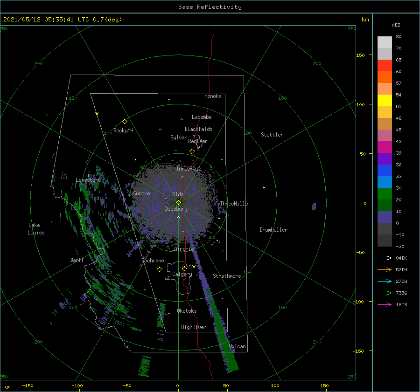Image resolution: width=420 pixels, height=392 pixels.
Task: Click the yellow diamond marker below RedDeer
Action: [x=192, y=151]
